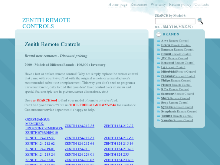Open the Contacts page

pos(202,5)
